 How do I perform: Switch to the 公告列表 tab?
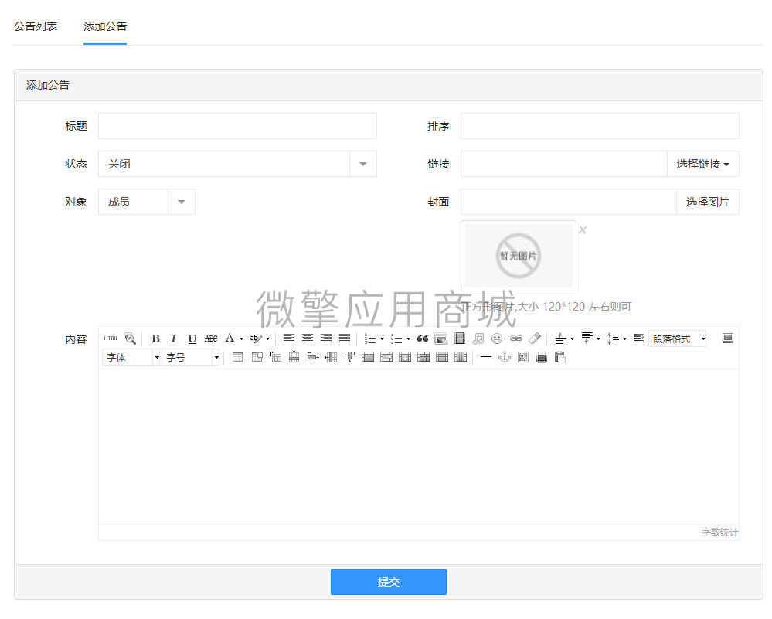[36, 26]
